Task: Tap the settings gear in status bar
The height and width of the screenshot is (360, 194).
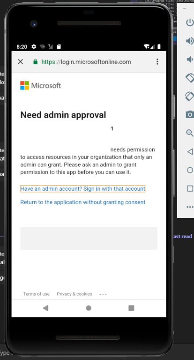Action: [34, 47]
